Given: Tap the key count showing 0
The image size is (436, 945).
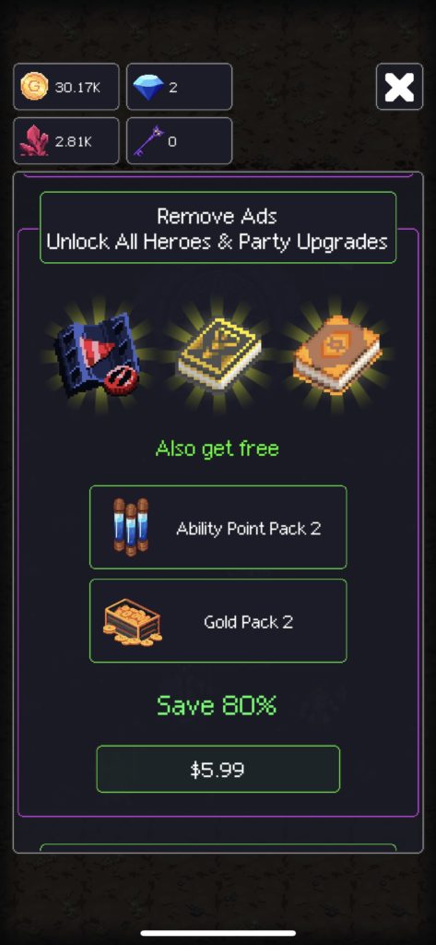Looking at the screenshot, I should point(179,141).
